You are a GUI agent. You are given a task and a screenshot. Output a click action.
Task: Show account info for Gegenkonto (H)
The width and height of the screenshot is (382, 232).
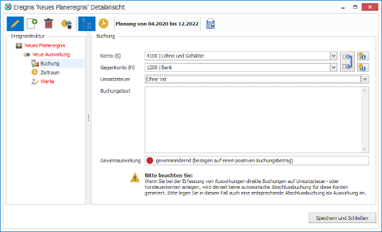tap(363, 67)
